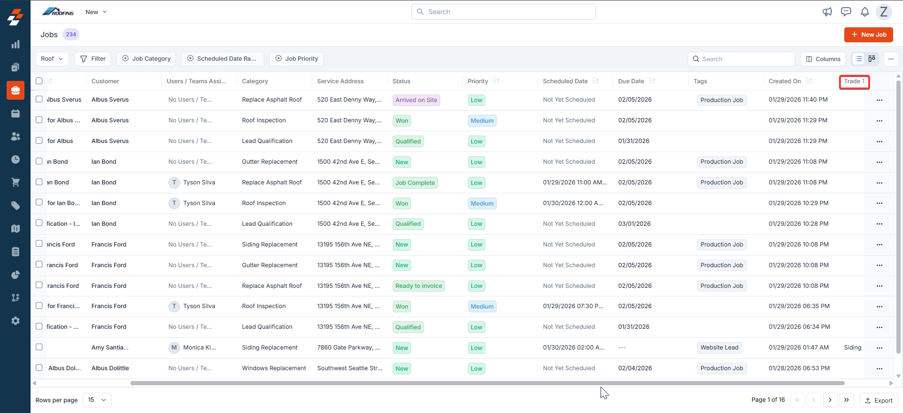Select the Amy Santia row checkbox
The width and height of the screenshot is (903, 413).
[39, 347]
